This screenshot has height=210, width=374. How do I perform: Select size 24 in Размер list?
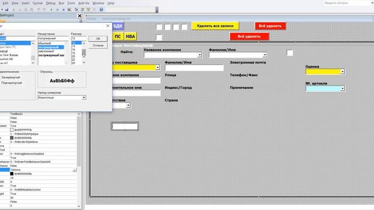[74, 63]
